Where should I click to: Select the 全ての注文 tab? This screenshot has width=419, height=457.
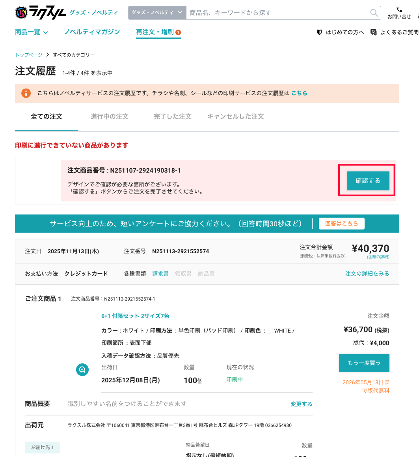click(47, 117)
